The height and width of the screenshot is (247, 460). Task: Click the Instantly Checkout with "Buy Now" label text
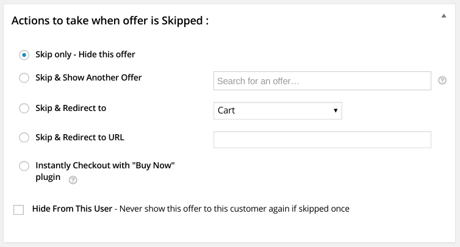point(105,171)
